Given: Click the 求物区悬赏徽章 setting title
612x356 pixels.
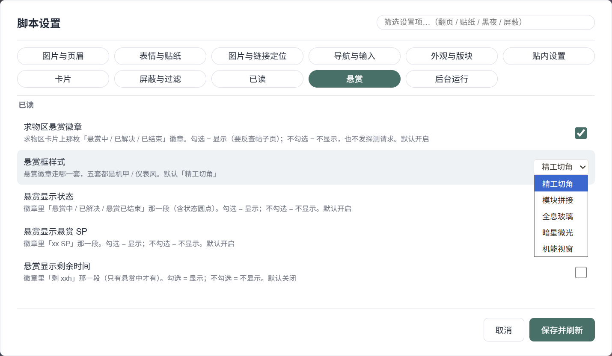Looking at the screenshot, I should tap(53, 127).
